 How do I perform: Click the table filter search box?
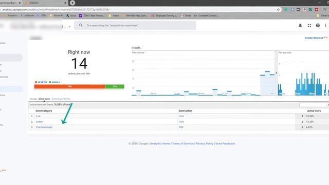[x=313, y=105]
